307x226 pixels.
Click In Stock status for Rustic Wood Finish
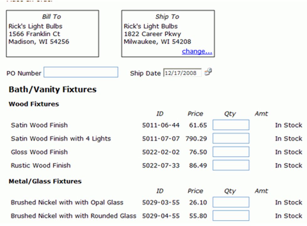click(x=288, y=166)
